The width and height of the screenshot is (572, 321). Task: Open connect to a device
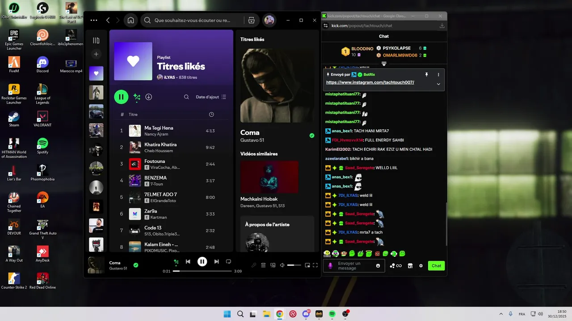(x=273, y=265)
